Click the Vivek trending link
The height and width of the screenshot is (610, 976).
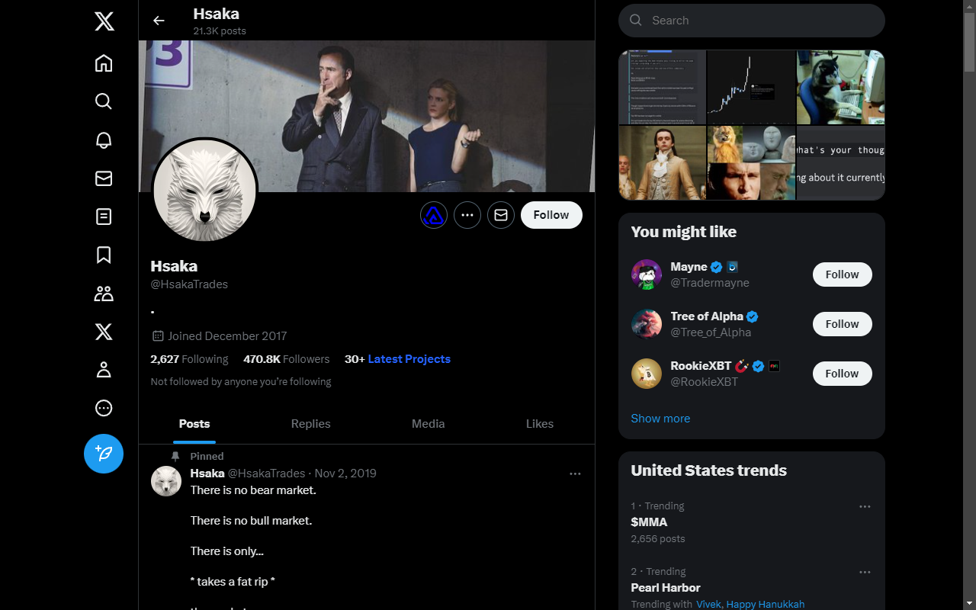click(708, 605)
